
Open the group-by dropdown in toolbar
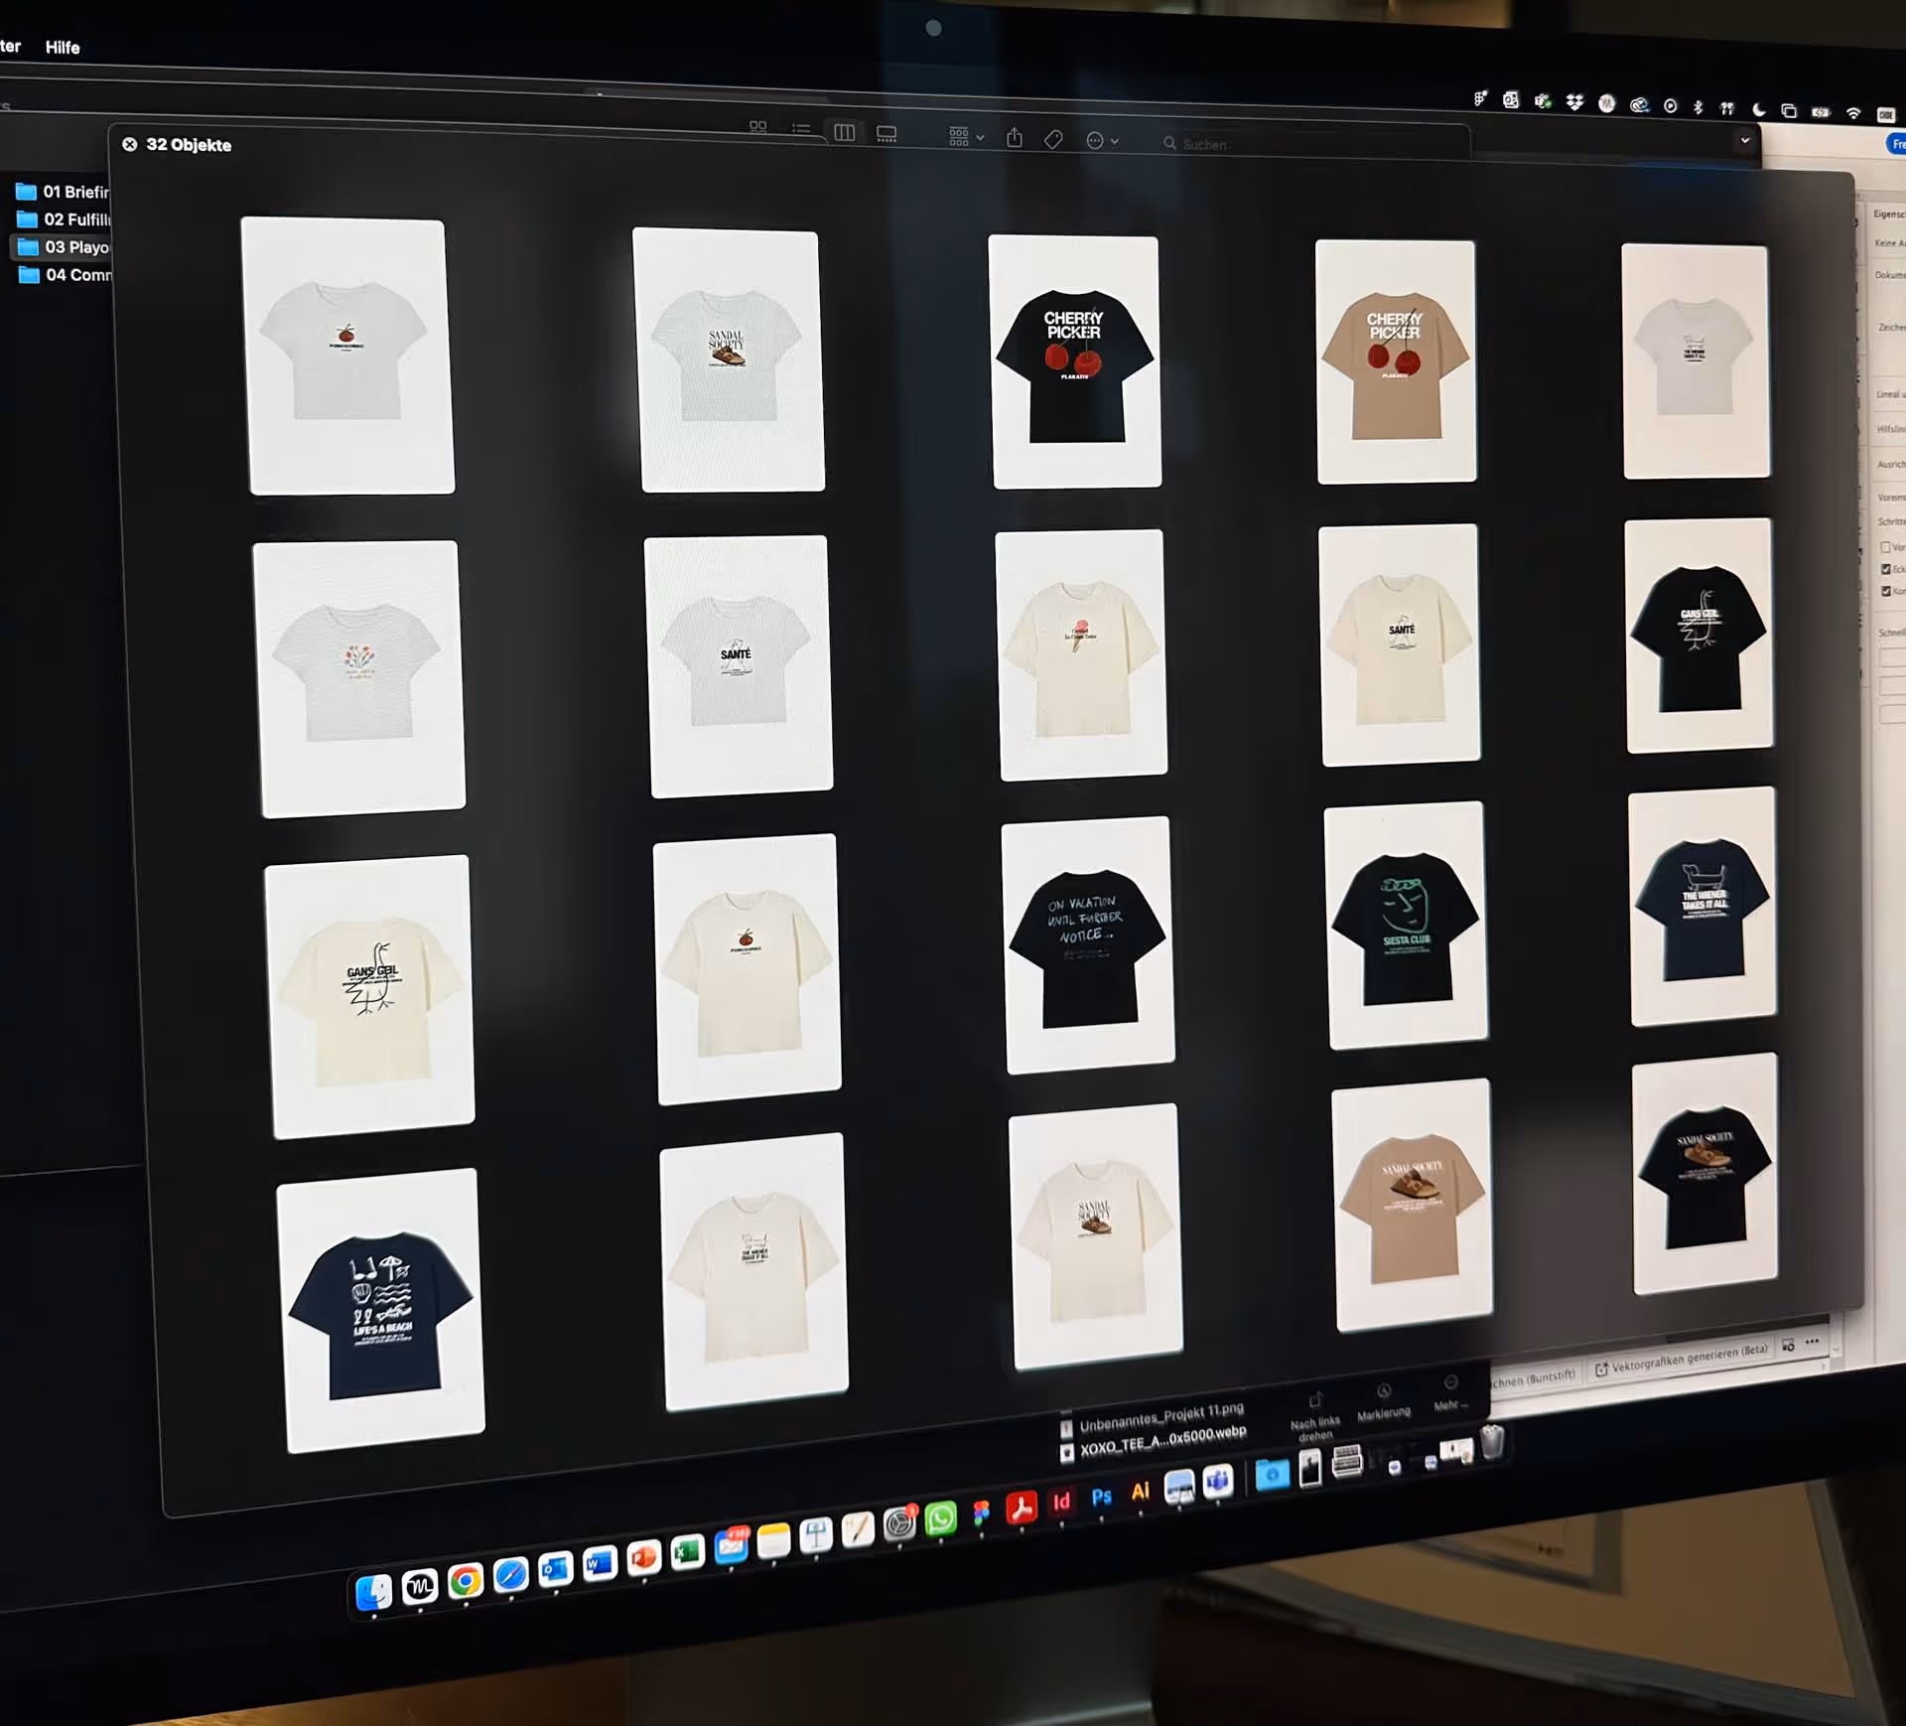[966, 137]
